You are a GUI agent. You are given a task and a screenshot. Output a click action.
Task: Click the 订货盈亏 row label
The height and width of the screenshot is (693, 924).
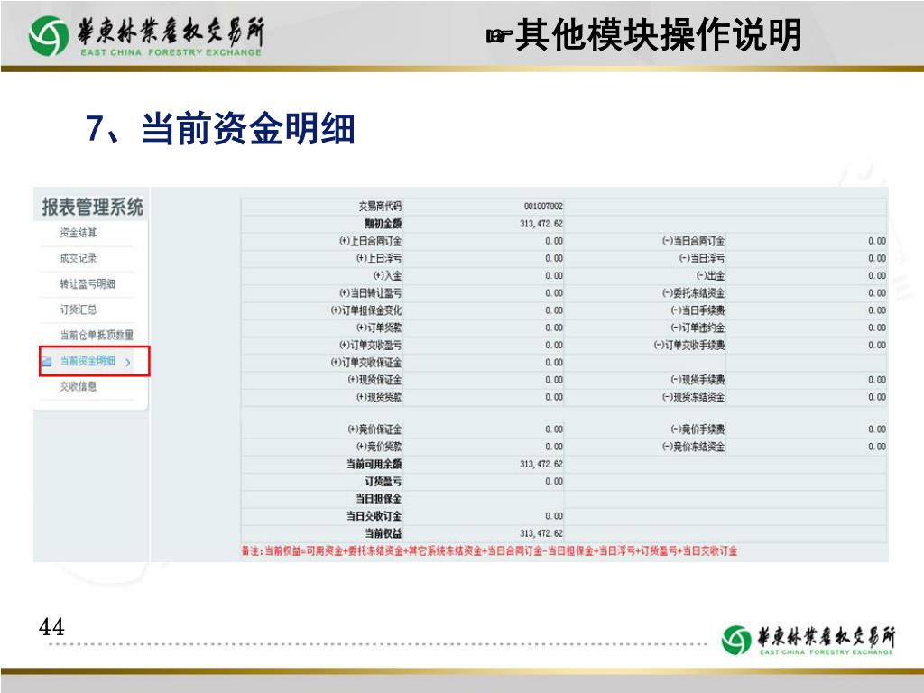coord(383,482)
